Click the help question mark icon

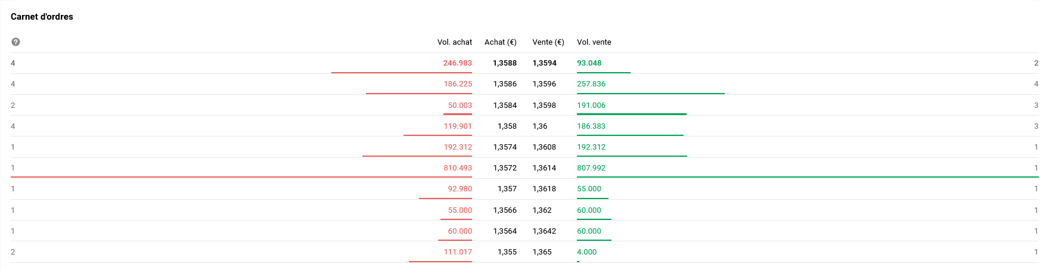pyautogui.click(x=15, y=42)
